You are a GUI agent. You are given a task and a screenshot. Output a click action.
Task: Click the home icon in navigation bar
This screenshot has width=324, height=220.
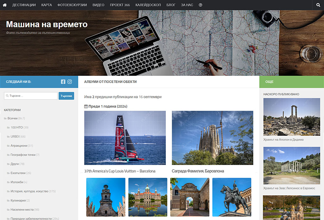point(4,5)
